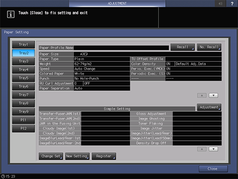Switch to Tray4
Image resolution: width=238 pixels, height=179 pixels.
pyautogui.click(x=23, y=70)
